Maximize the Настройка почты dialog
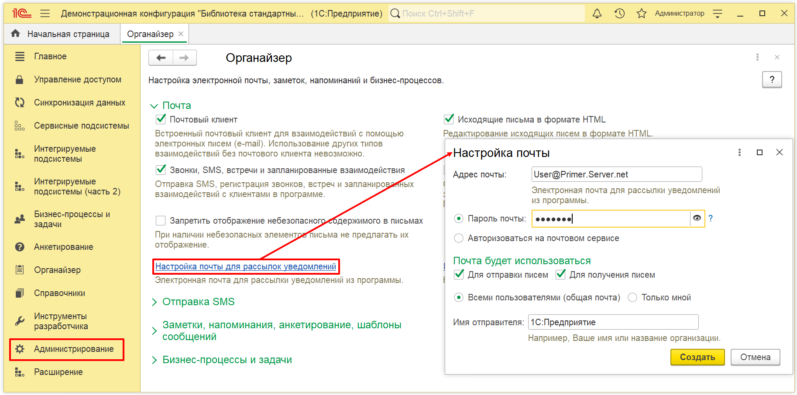Viewport: 797px width, 395px height. coord(759,152)
